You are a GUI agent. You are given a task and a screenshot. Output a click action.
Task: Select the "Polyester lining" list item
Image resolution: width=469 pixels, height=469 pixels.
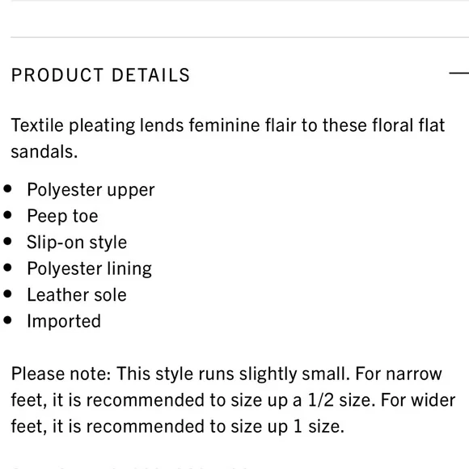point(90,269)
